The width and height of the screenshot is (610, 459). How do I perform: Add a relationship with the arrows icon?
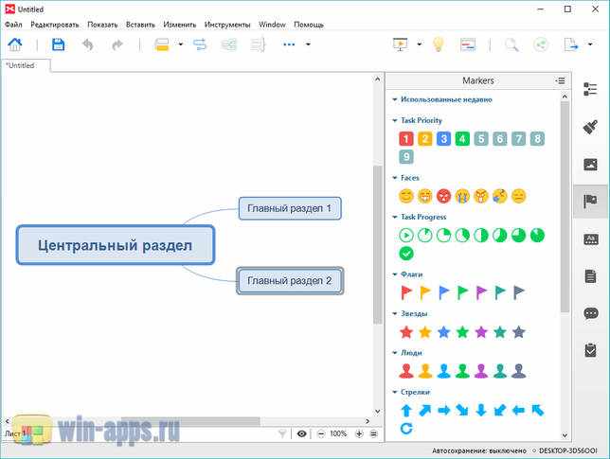[x=200, y=44]
